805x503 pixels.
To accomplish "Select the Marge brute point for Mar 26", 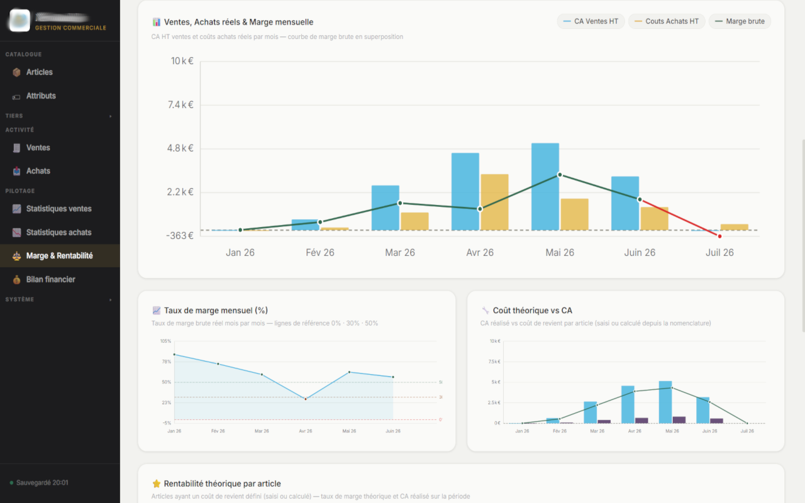I will pos(400,203).
